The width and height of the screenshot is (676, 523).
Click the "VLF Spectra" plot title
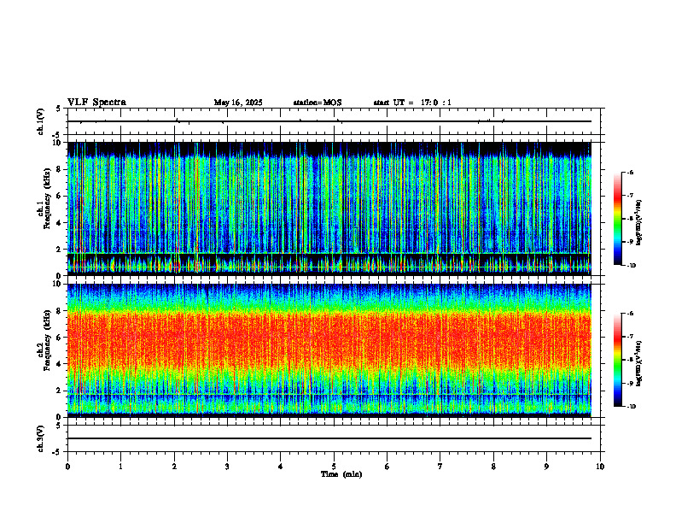pos(96,103)
